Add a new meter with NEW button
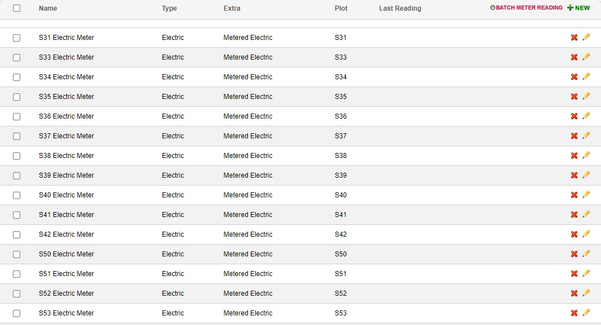 coord(579,8)
